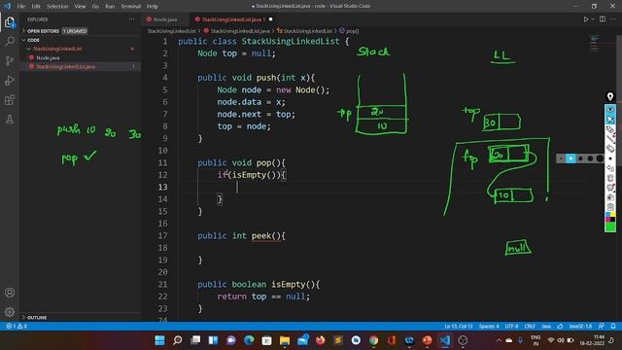
Task: Open the Windows Start button
Action: pos(159,340)
